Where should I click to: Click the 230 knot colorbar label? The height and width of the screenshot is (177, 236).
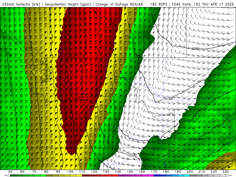pos(226,172)
